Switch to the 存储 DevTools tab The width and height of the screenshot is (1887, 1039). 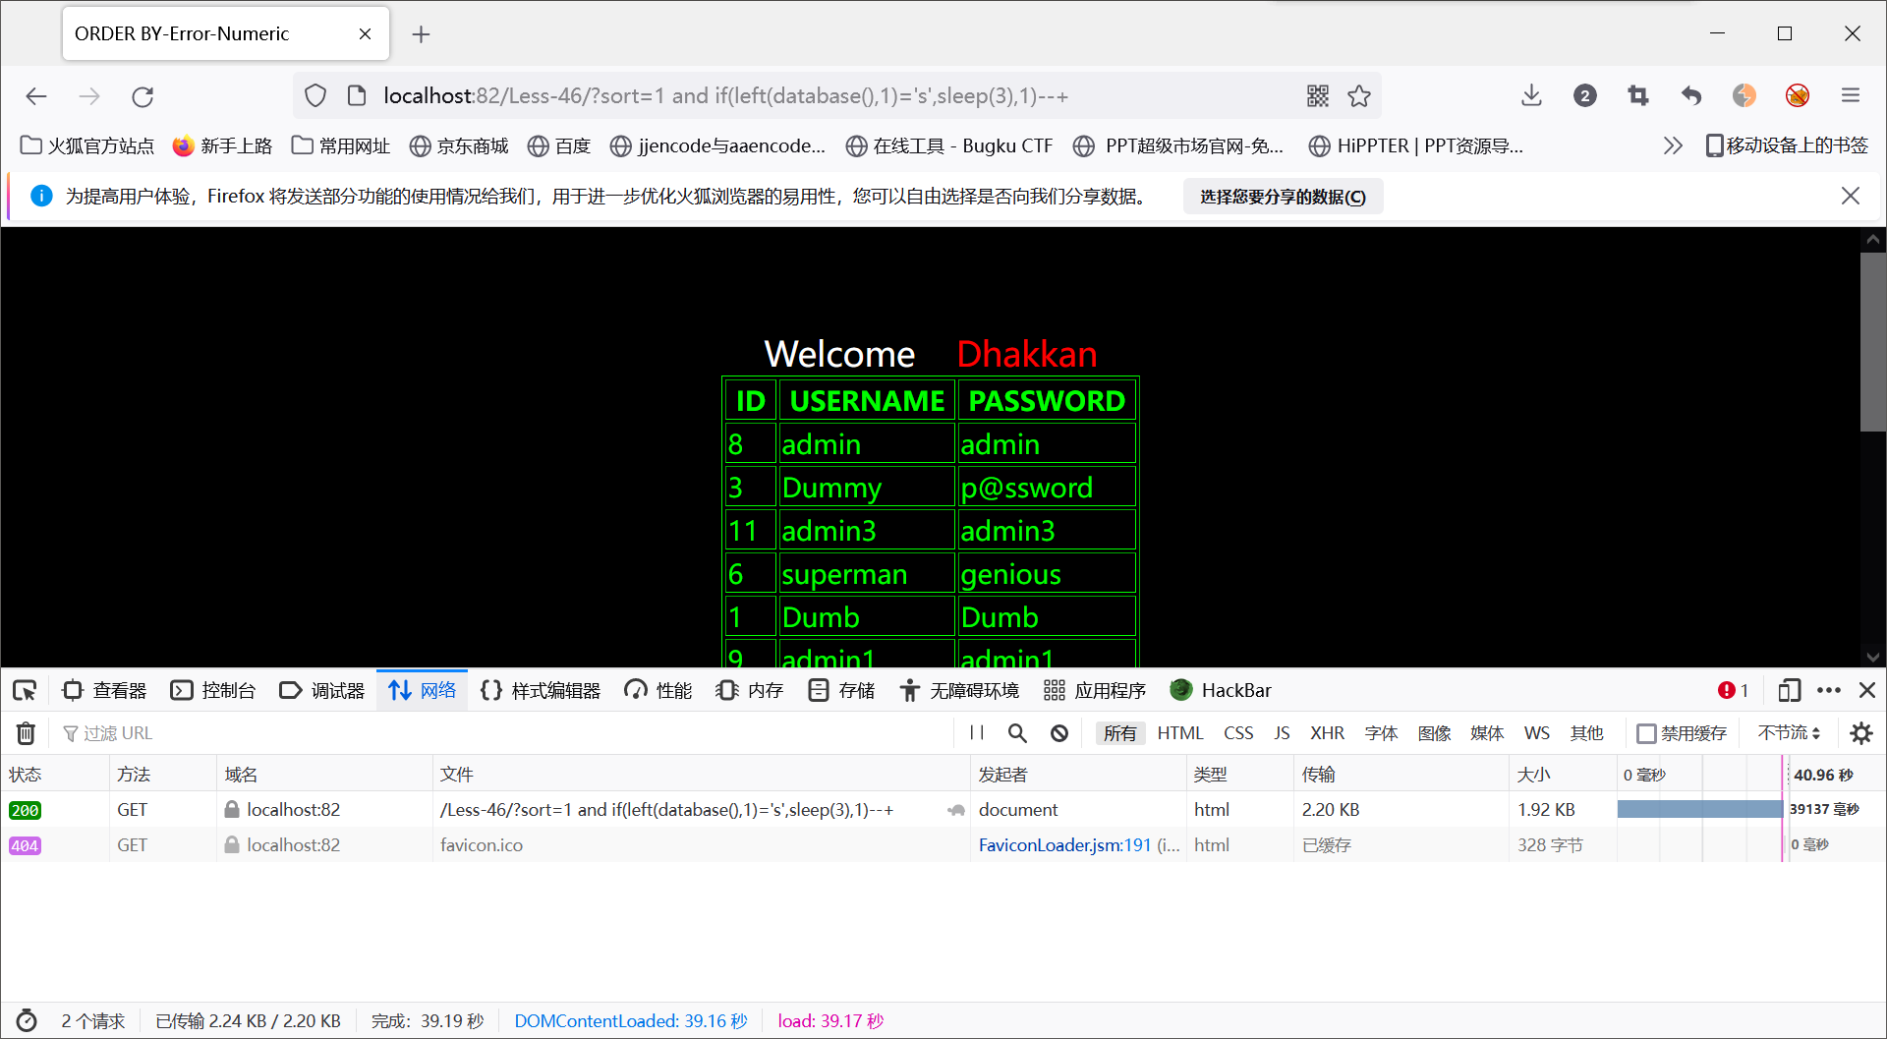[x=840, y=690]
